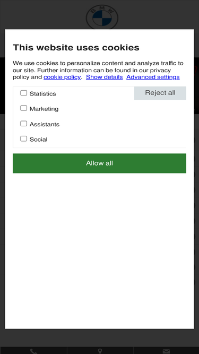Click the Statistics label text

[42, 94]
